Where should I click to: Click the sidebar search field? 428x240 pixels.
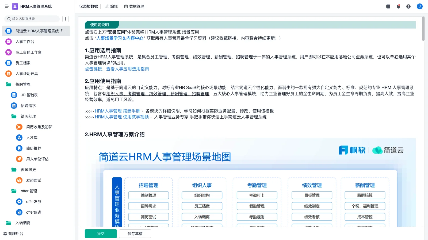(x=32, y=19)
